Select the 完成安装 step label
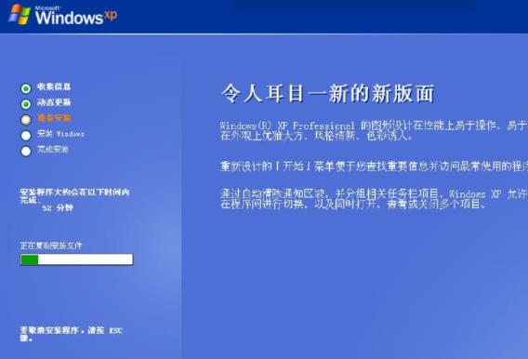 pos(53,149)
